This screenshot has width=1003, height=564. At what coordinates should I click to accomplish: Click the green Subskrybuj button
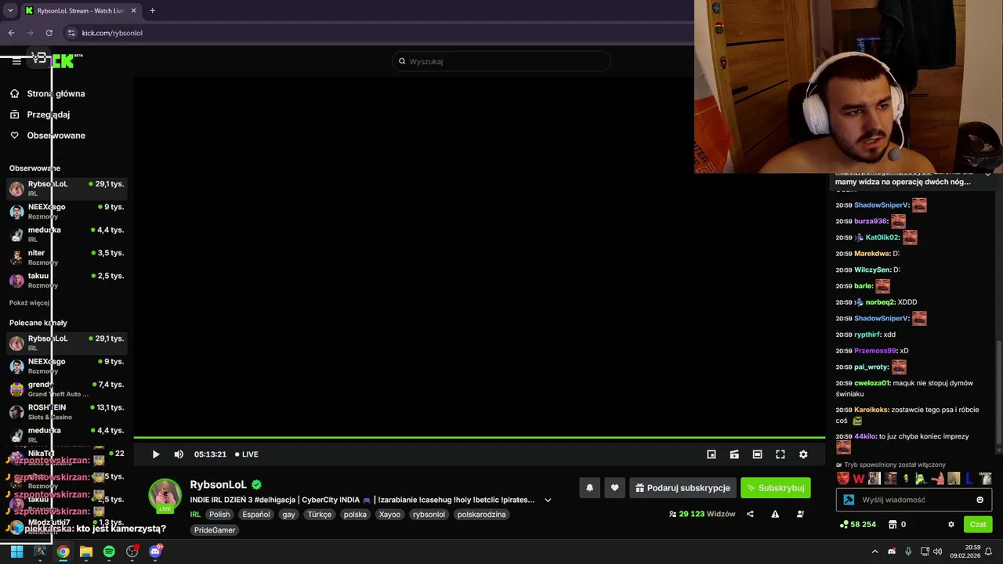[x=776, y=488]
